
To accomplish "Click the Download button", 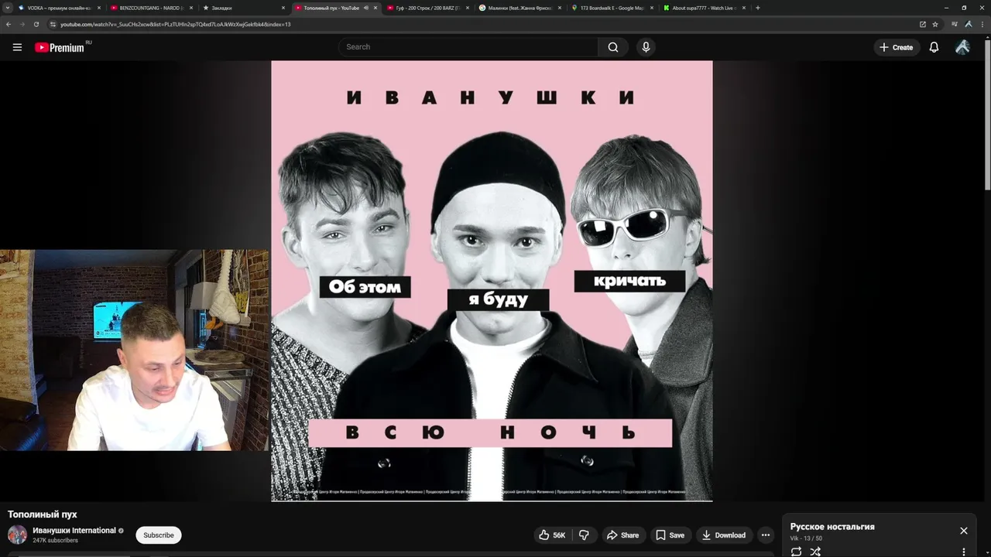I will [723, 535].
